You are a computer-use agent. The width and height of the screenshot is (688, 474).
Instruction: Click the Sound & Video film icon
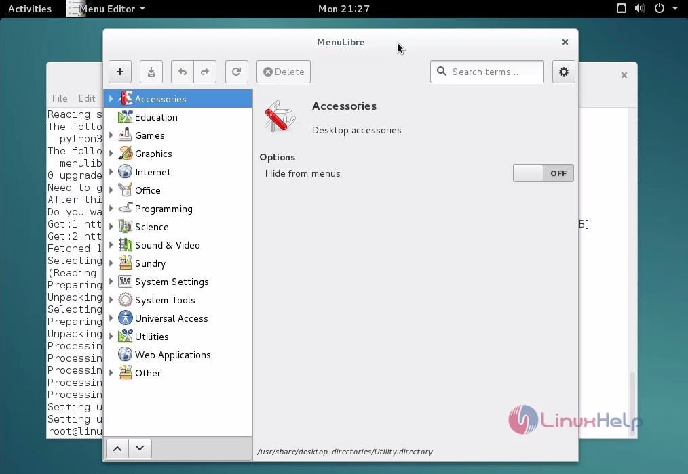(126, 245)
